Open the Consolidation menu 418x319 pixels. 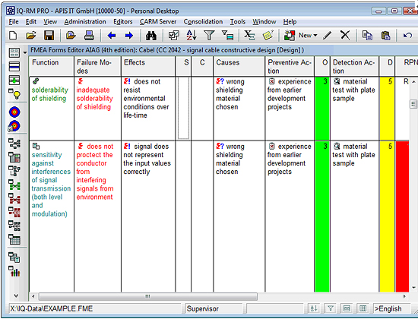coord(203,21)
